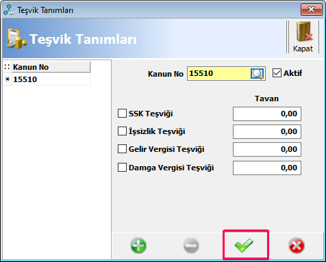Open Kanun No magnifier lookup
326x262 pixels.
[258, 74]
